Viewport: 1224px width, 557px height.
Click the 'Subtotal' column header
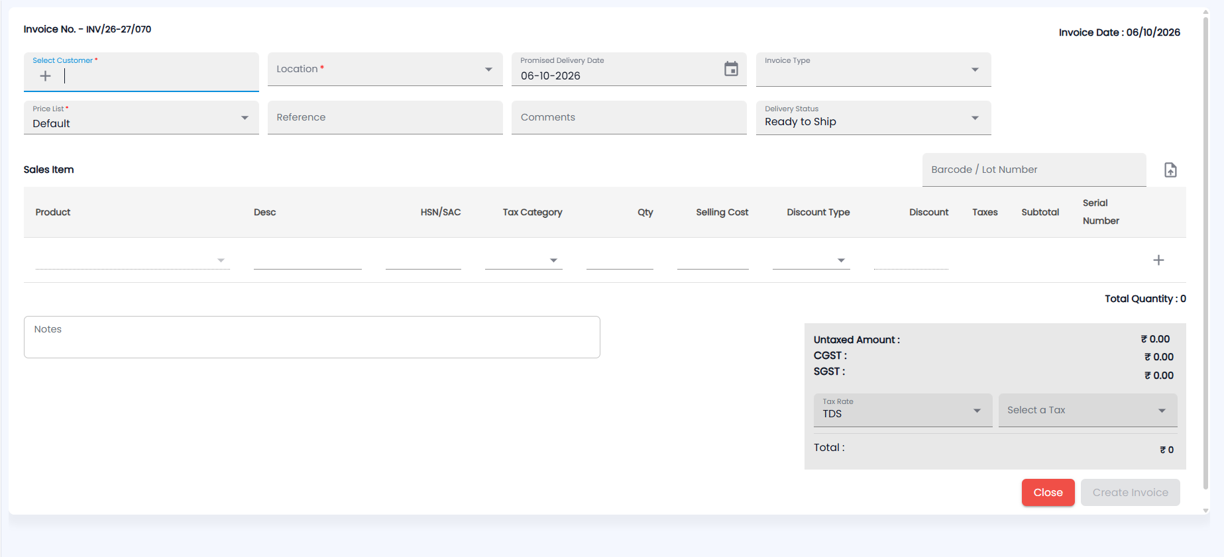(x=1040, y=212)
